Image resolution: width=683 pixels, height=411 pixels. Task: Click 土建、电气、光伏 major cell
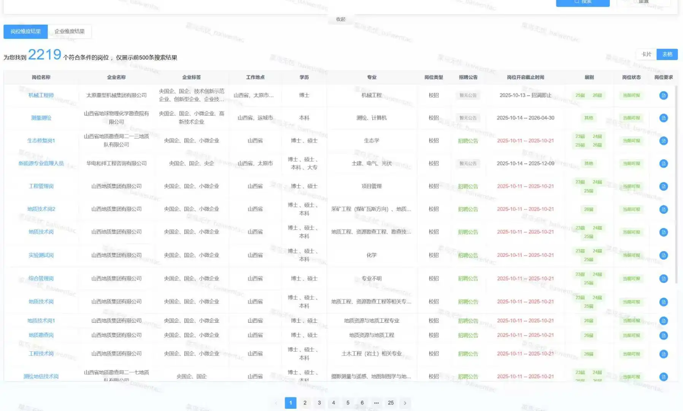coord(372,164)
